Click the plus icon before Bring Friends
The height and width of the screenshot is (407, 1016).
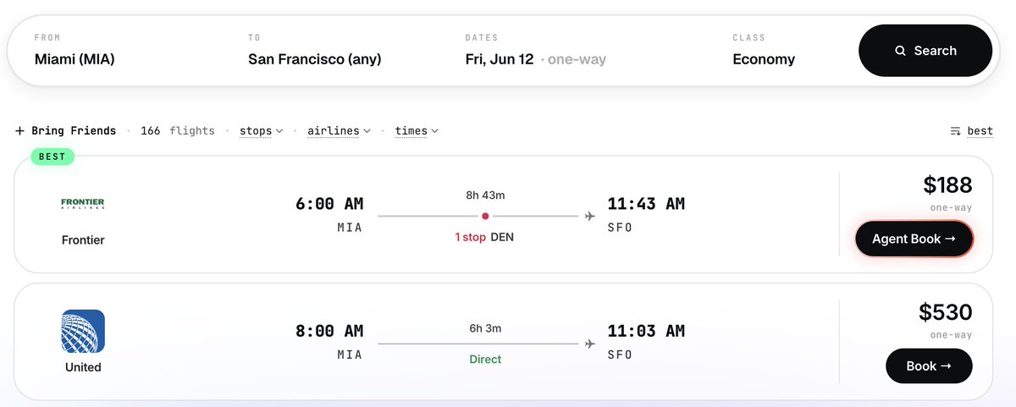click(x=20, y=131)
